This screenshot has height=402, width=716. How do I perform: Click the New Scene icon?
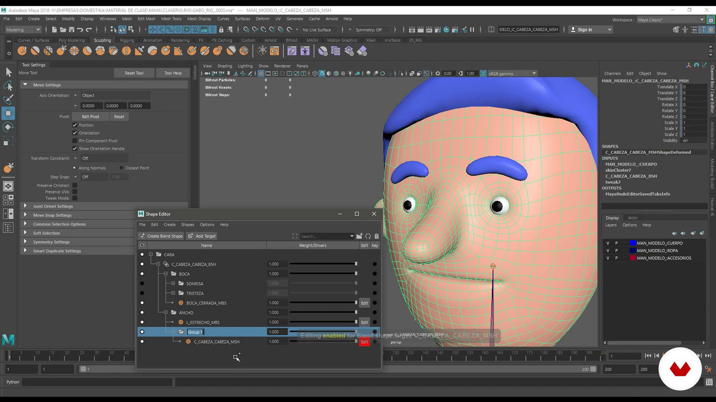click(x=54, y=29)
